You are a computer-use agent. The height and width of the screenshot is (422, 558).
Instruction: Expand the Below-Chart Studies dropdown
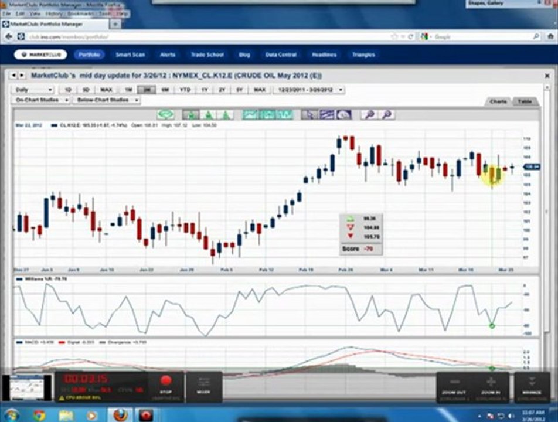tap(107, 100)
